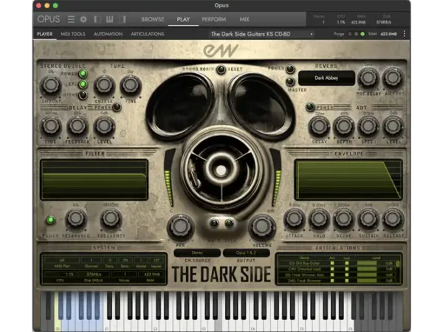Image resolution: width=443 pixels, height=332 pixels.
Task: Toggle Stereo Double Left LED
Action: [x=83, y=84]
